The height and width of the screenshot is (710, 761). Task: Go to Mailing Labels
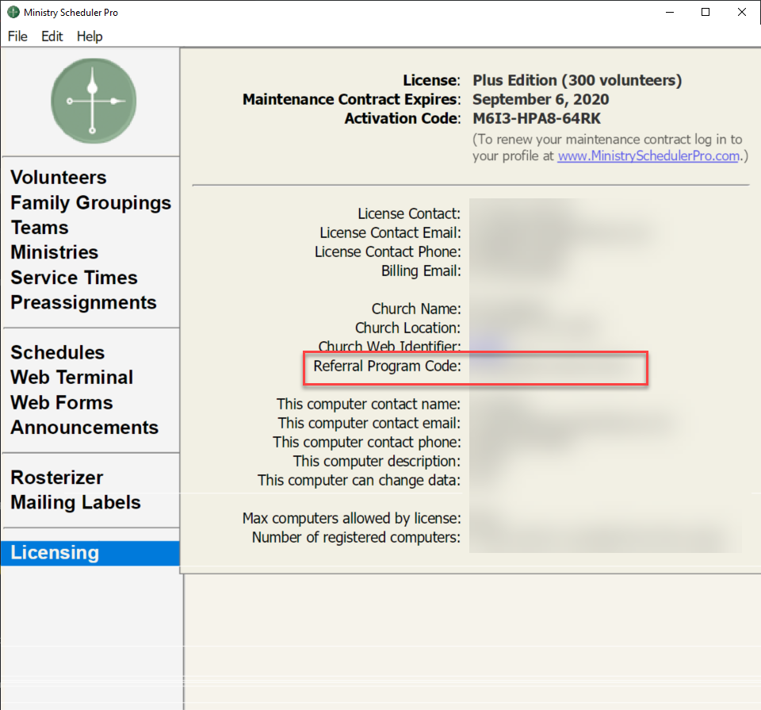(x=75, y=503)
